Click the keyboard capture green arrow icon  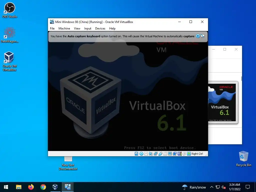[189, 154]
